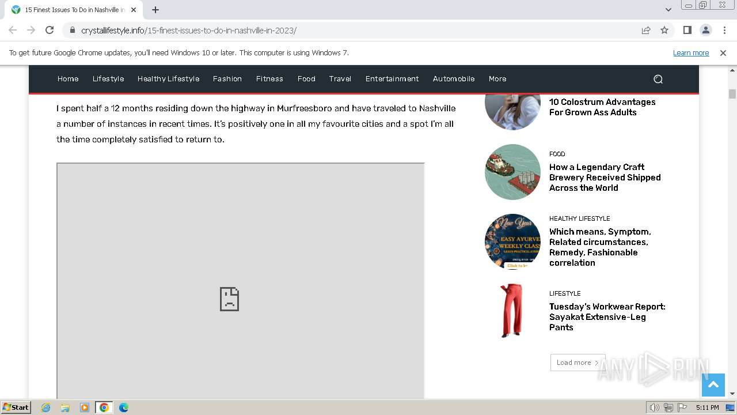Open a new browser tab
The height and width of the screenshot is (415, 737).
coord(155,10)
